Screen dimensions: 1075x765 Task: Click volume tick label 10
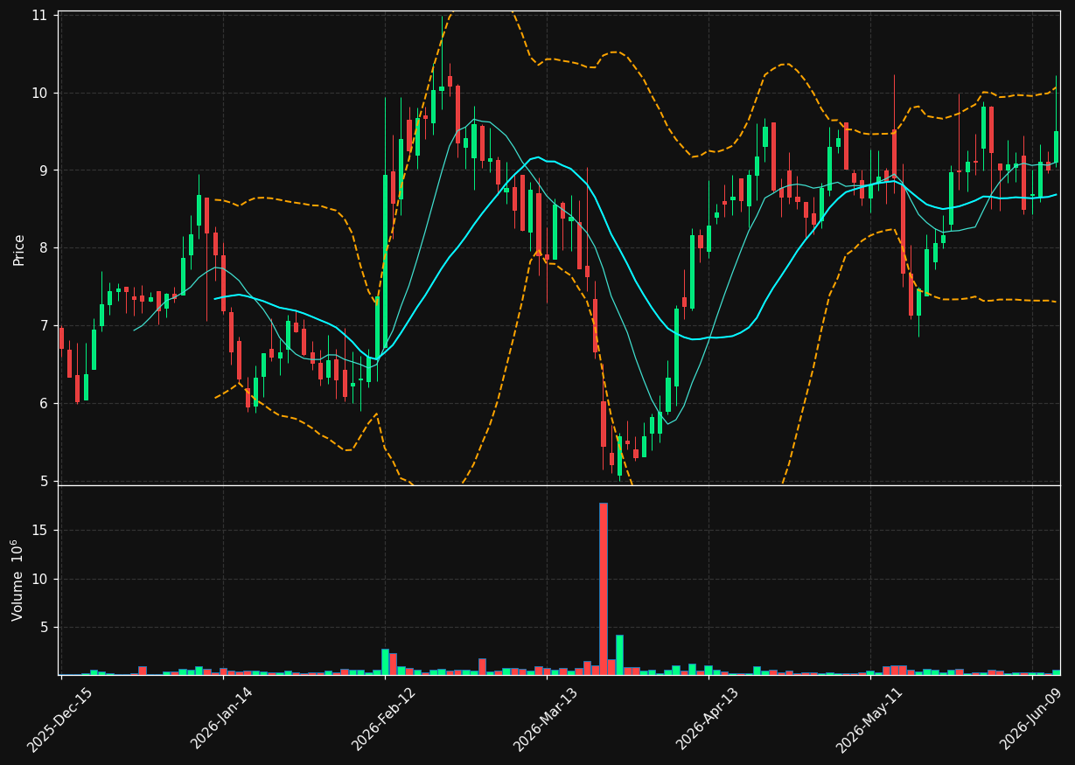point(40,580)
